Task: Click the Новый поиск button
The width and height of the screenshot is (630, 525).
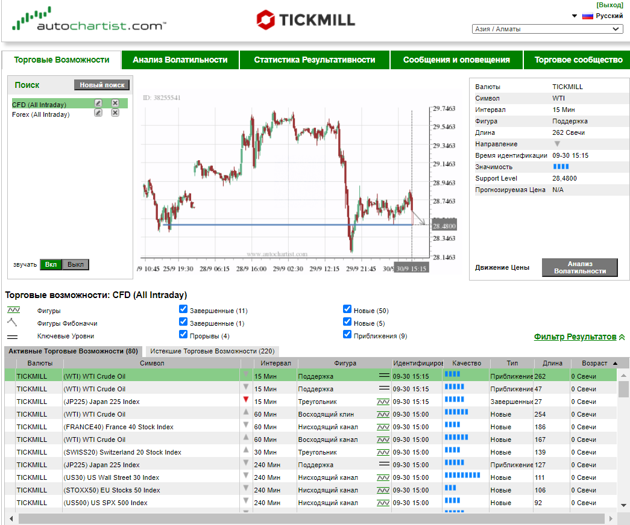Action: point(102,85)
